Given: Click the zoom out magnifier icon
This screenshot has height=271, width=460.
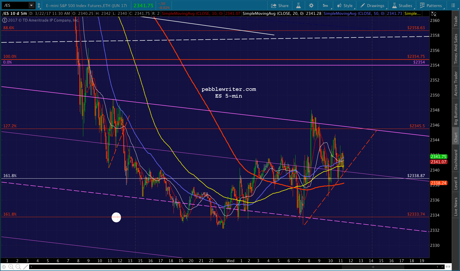Looking at the screenshot, I should [x=18, y=267].
